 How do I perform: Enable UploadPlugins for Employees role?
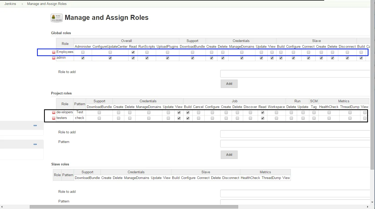point(168,52)
